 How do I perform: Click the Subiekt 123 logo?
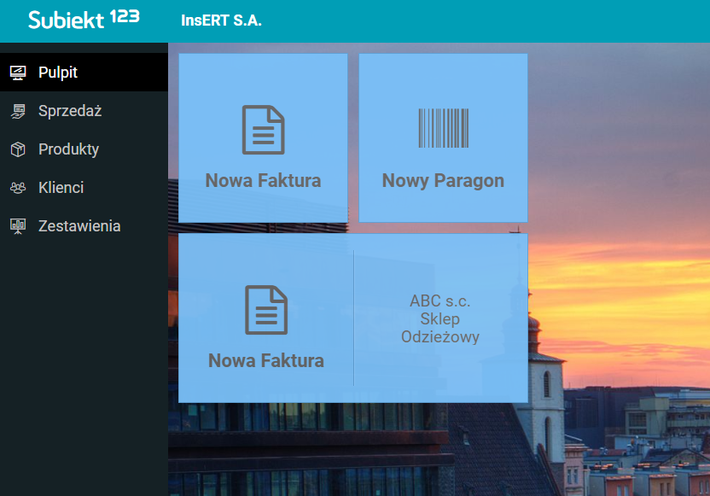(x=84, y=20)
